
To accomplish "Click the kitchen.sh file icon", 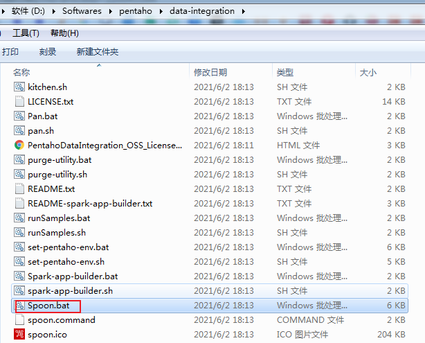I will (19, 87).
